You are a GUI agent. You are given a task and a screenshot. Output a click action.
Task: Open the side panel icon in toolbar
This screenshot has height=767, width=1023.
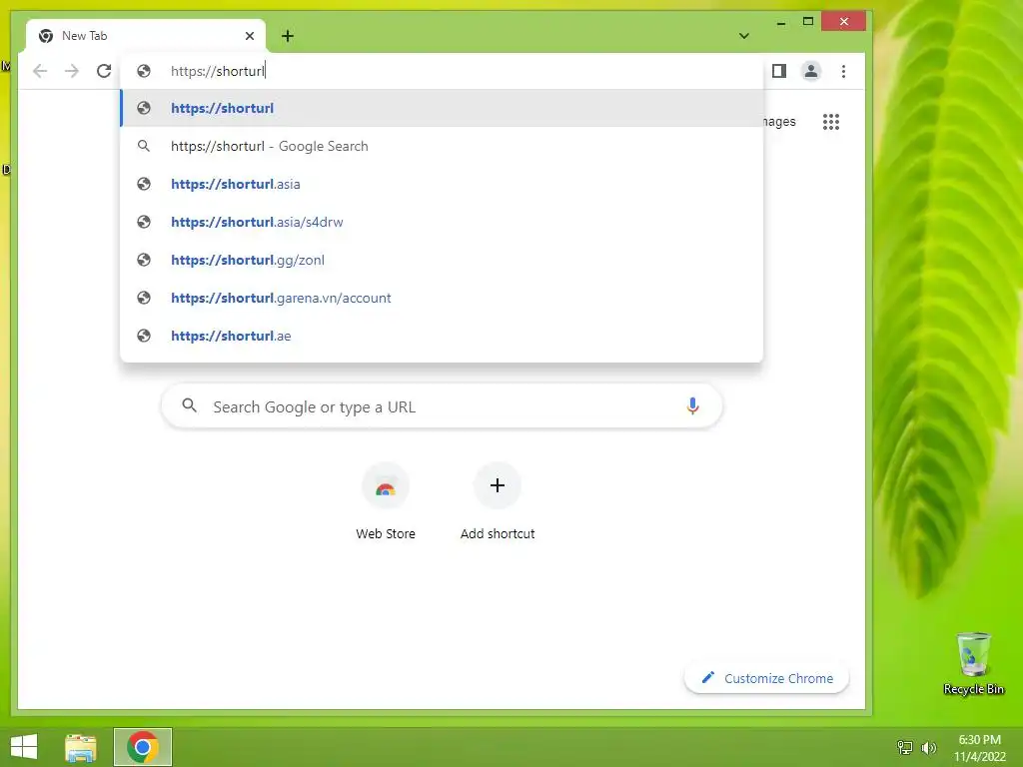click(x=779, y=71)
